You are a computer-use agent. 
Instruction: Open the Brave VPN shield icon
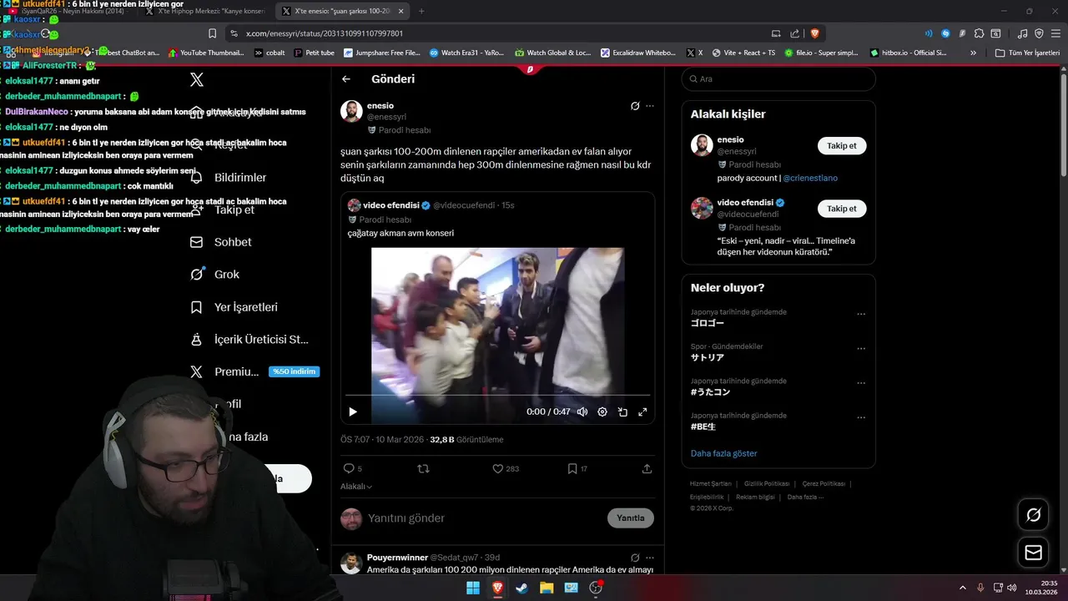pos(1039,33)
